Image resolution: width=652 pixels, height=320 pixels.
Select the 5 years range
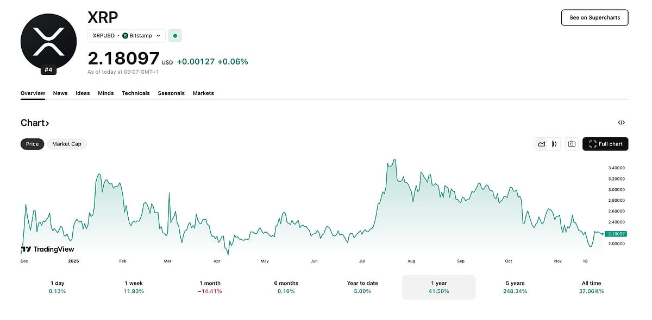click(x=515, y=287)
